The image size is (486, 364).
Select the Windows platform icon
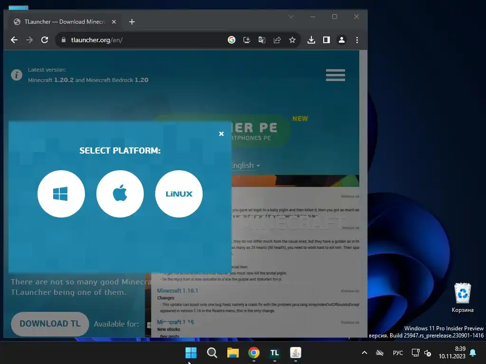(x=61, y=194)
